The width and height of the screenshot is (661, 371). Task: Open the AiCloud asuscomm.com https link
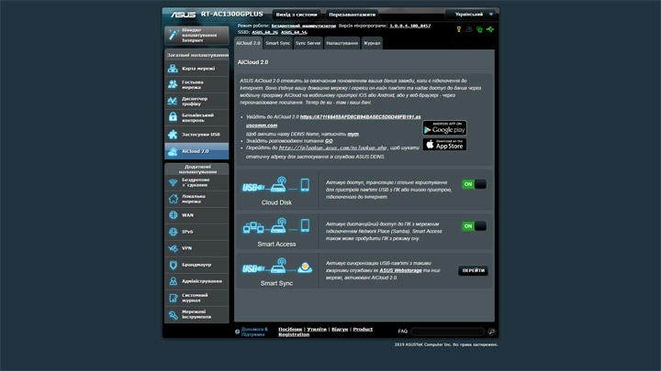(360, 117)
